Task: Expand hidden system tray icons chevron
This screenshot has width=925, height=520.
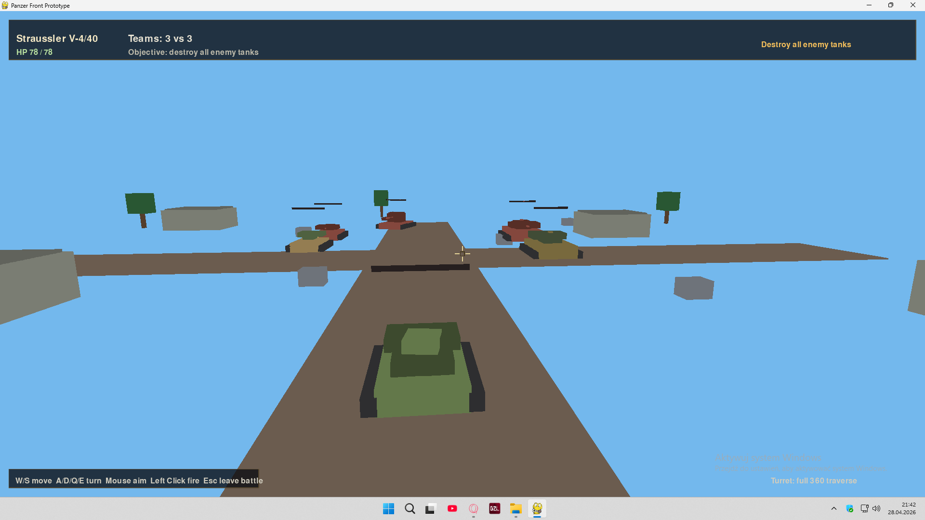Action: tap(834, 508)
